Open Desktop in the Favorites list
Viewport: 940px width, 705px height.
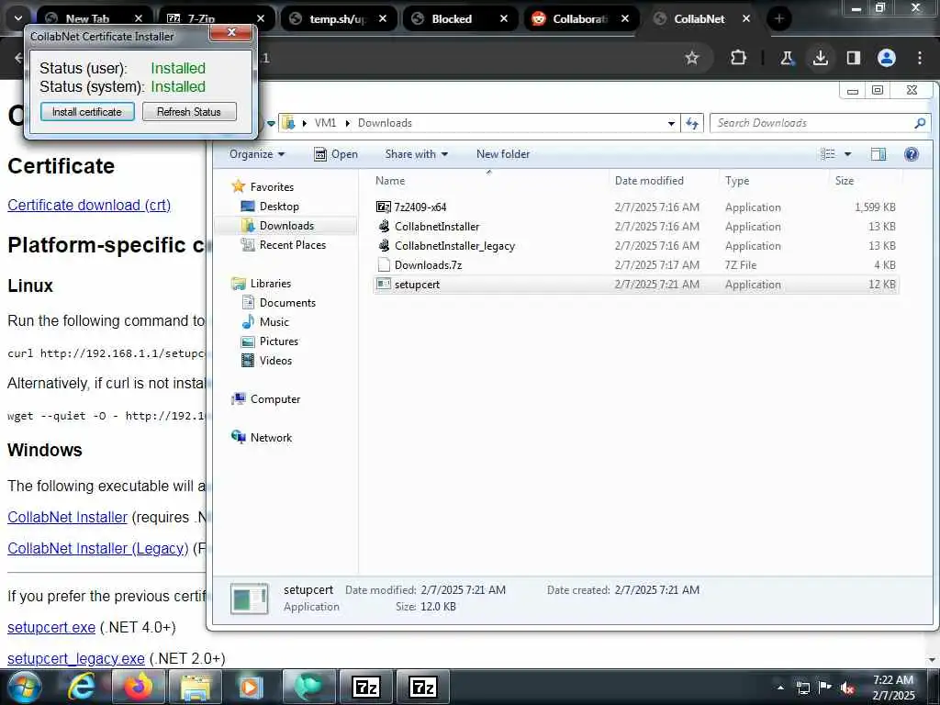click(279, 207)
